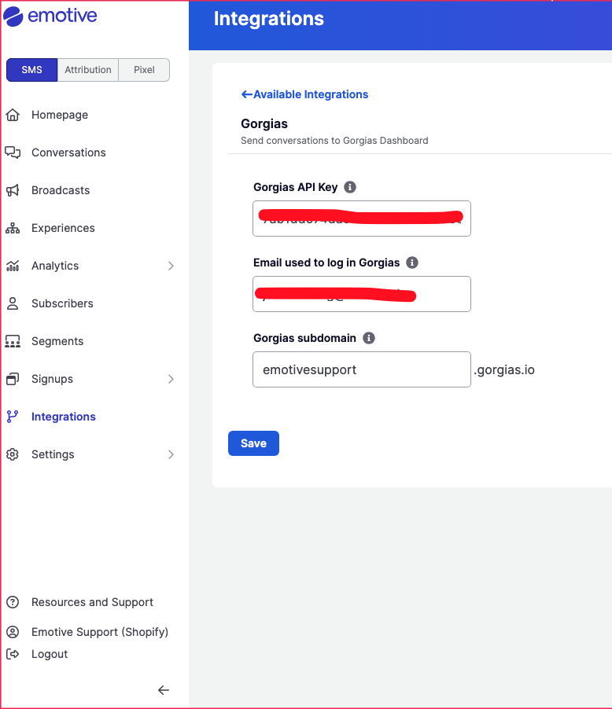This screenshot has height=709, width=612.
Task: Save the Gorgias integration settings
Action: 253,443
